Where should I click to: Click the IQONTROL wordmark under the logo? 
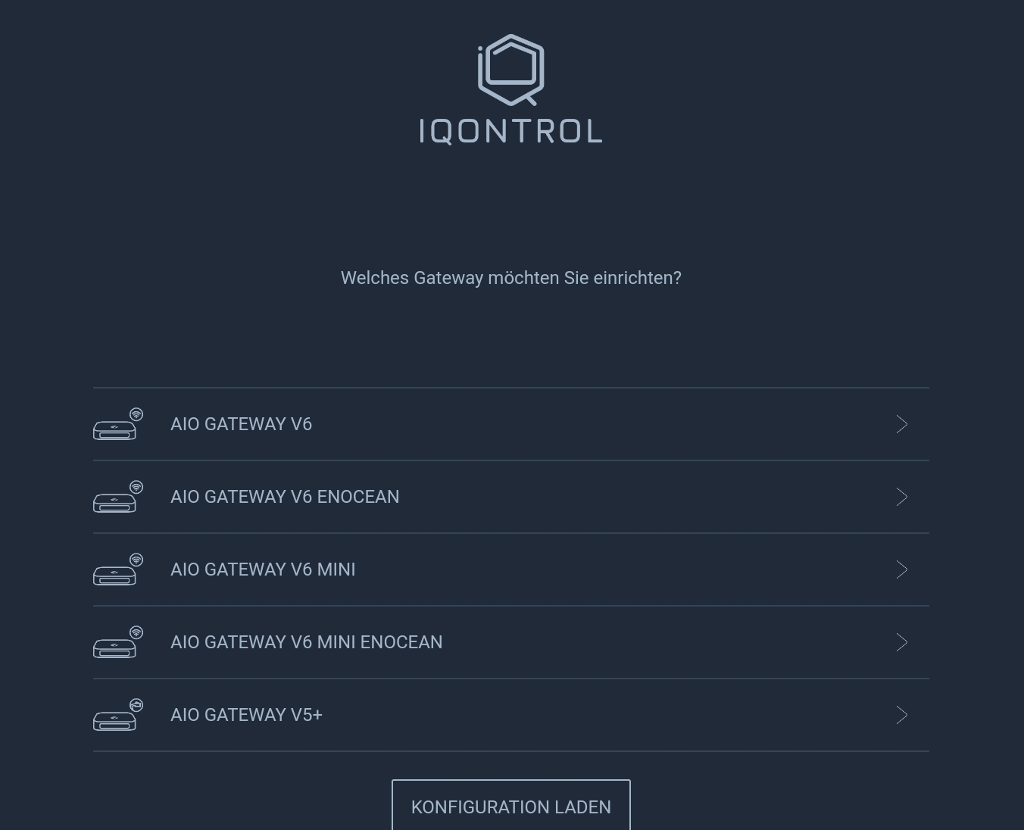click(x=511, y=131)
